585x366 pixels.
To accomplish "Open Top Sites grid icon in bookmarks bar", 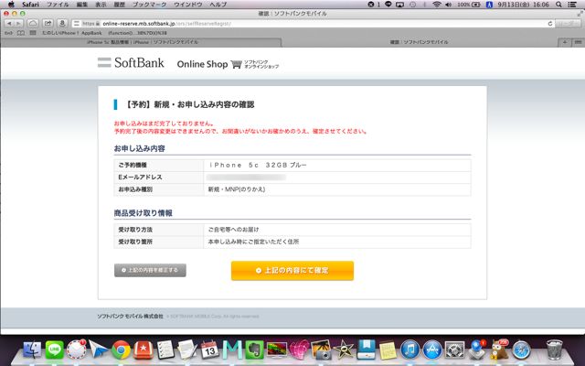I will coord(33,33).
